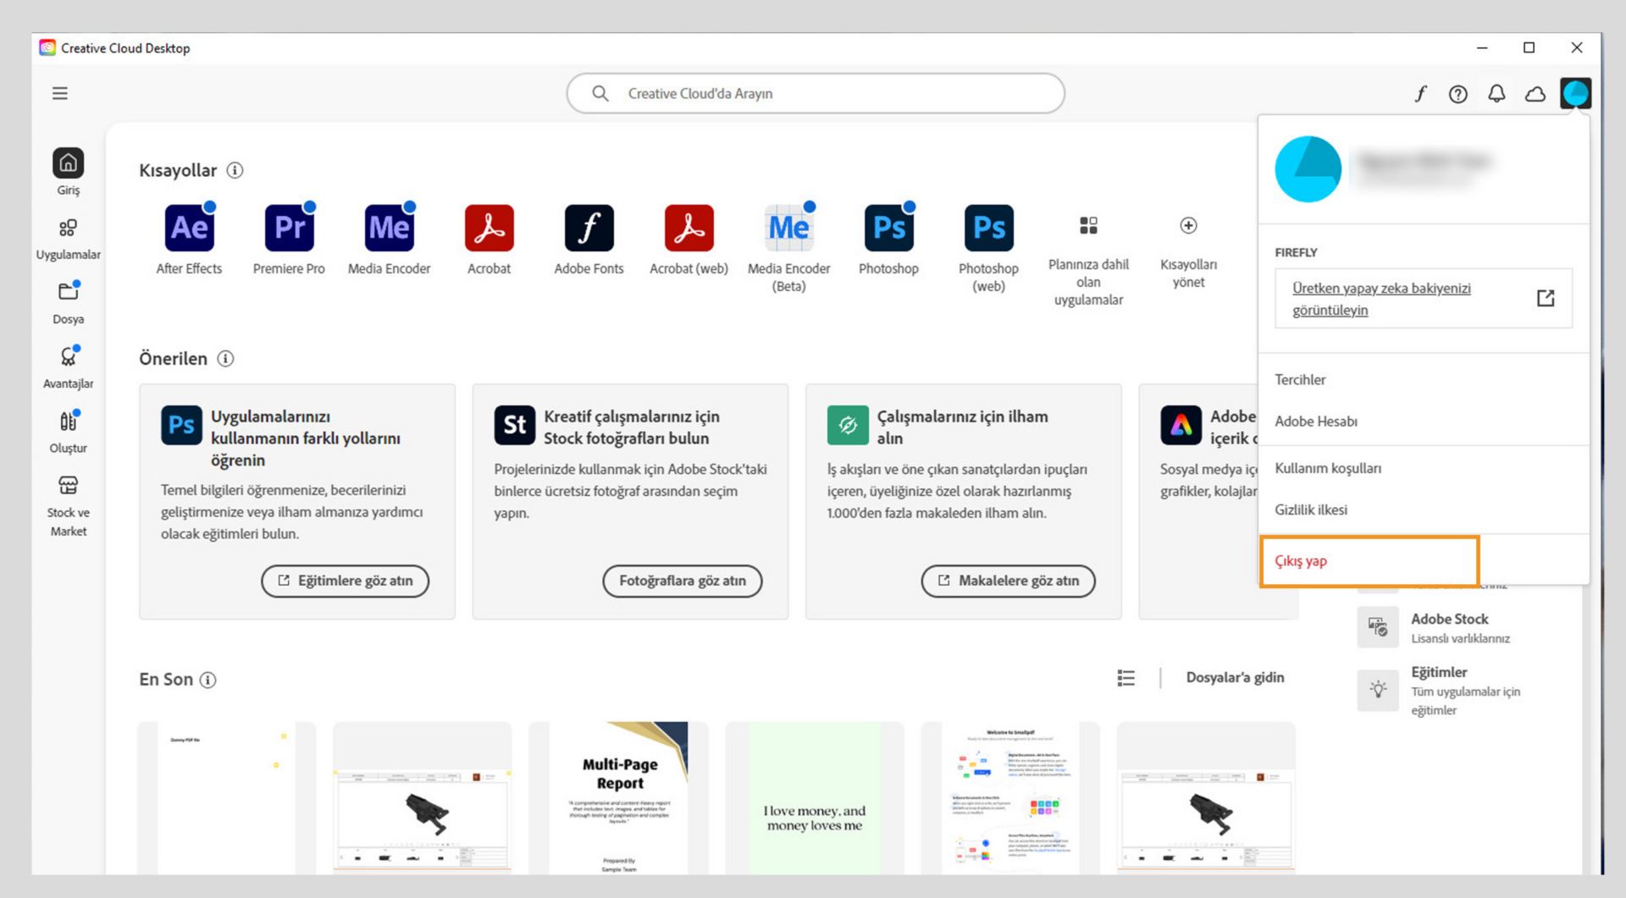Viewport: 1626px width, 898px height.
Task: Open the Multi-Page Report recent file
Action: pyautogui.click(x=618, y=798)
